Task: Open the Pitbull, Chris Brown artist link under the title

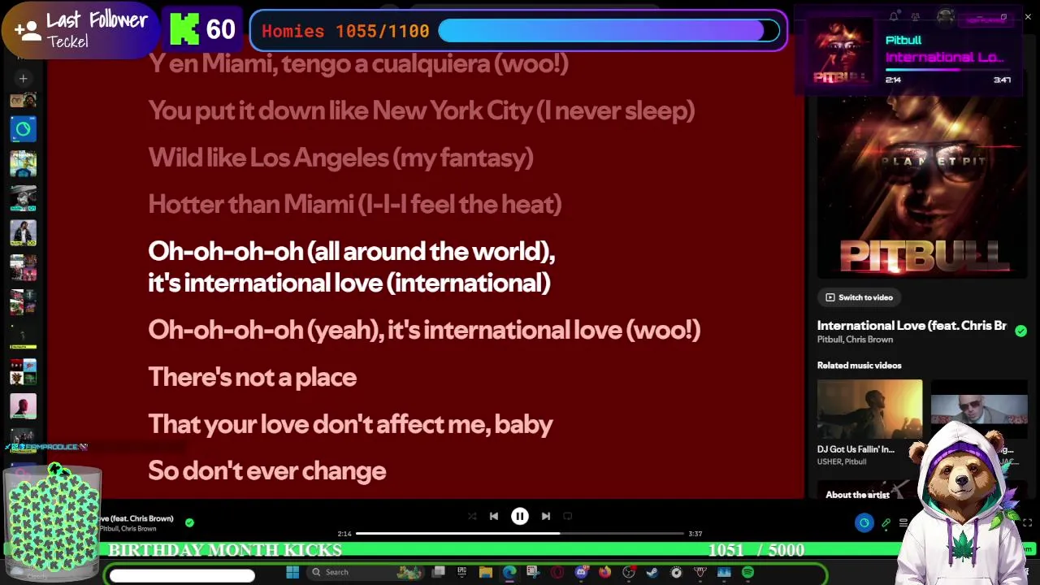Action: tap(855, 340)
